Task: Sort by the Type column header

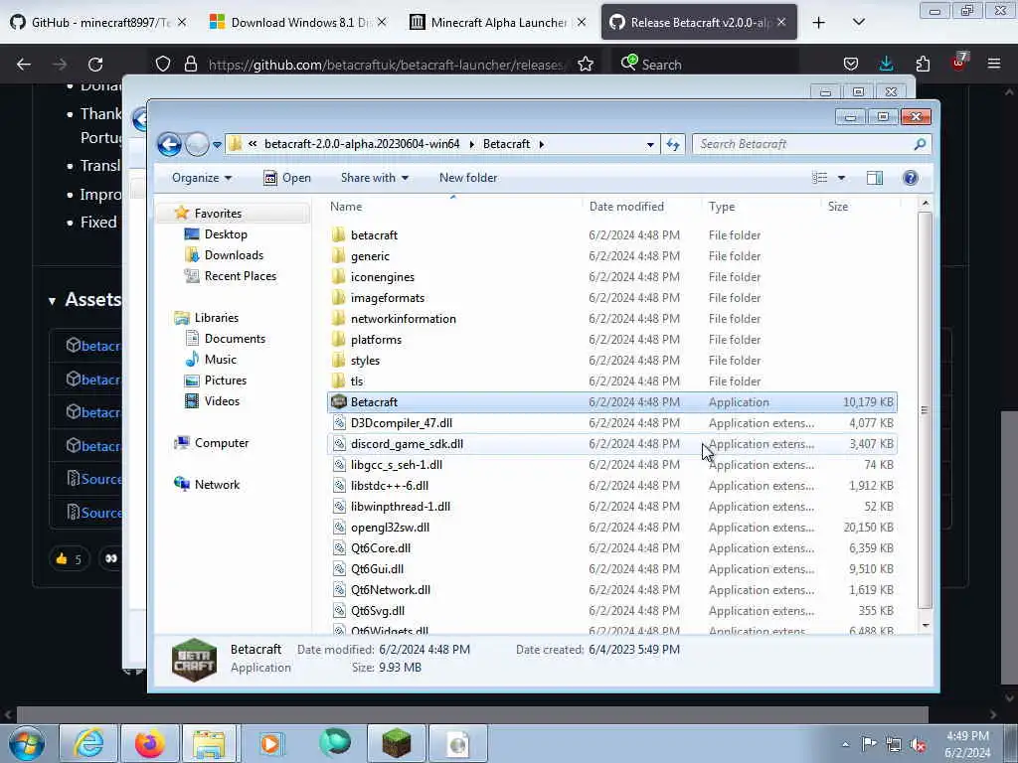Action: 722,207
